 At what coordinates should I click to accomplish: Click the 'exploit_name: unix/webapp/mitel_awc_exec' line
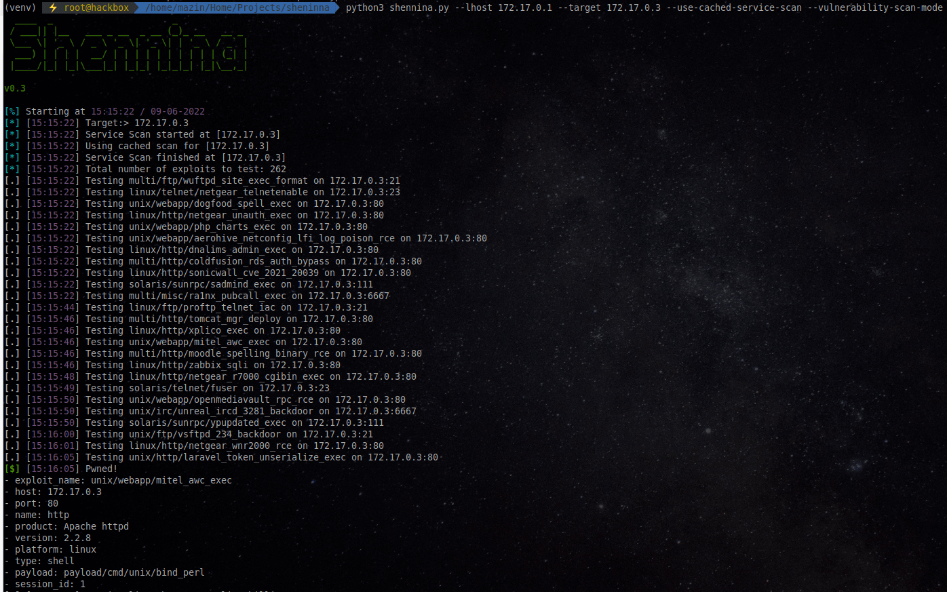tap(118, 480)
